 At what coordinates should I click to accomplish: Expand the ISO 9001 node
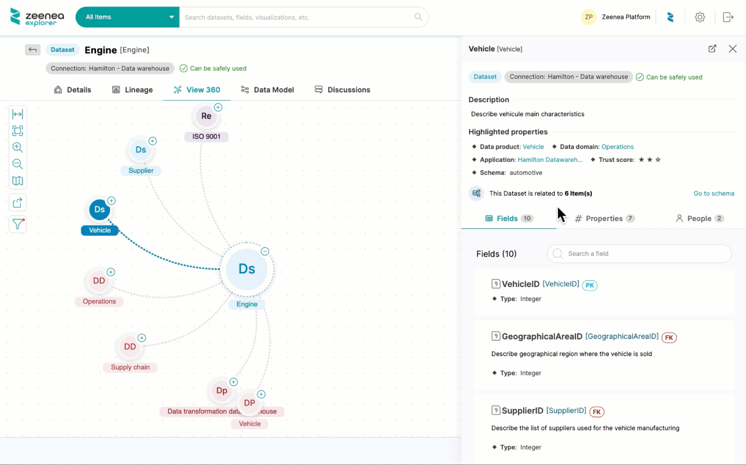(x=218, y=107)
